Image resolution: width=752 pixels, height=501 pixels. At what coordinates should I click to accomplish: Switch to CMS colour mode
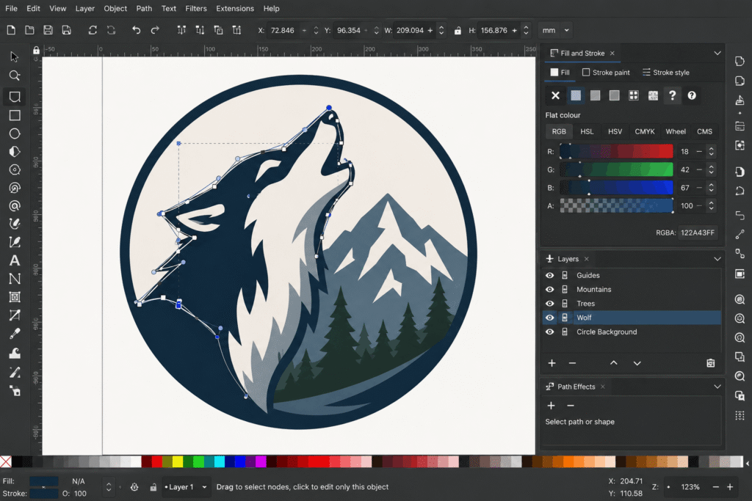point(704,132)
